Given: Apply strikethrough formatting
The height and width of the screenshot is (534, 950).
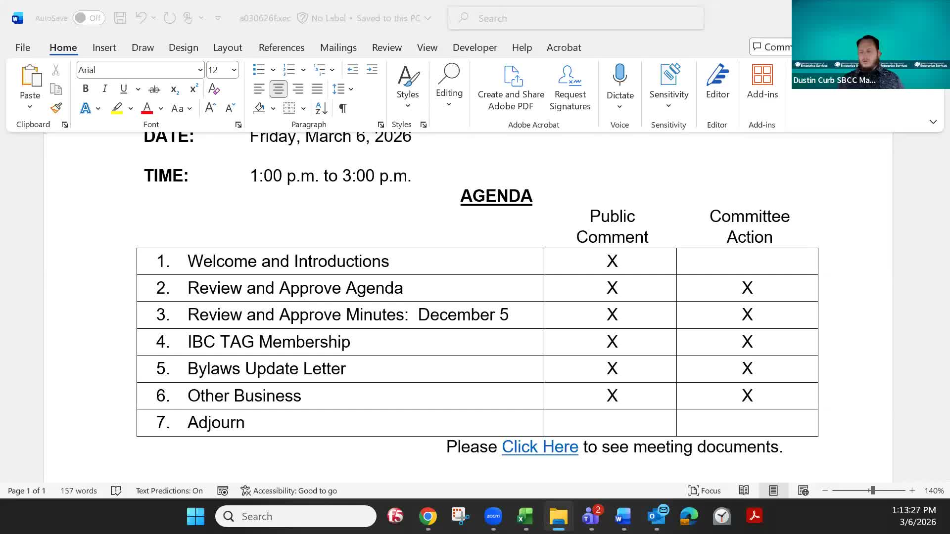Looking at the screenshot, I should [x=154, y=89].
